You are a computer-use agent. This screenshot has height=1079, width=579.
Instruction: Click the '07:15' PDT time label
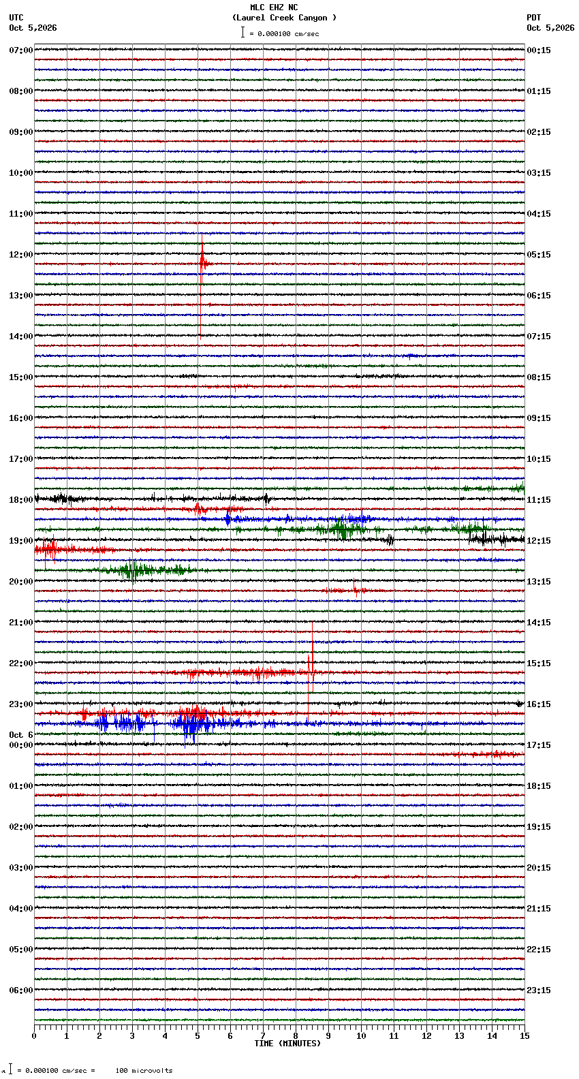tap(539, 337)
